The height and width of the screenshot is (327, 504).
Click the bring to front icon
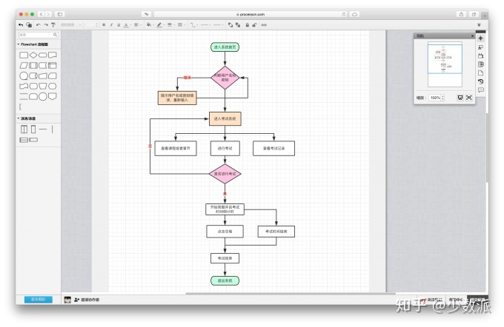pyautogui.click(x=231, y=24)
